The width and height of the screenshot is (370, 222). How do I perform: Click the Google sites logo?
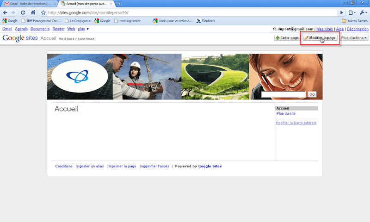point(20,38)
